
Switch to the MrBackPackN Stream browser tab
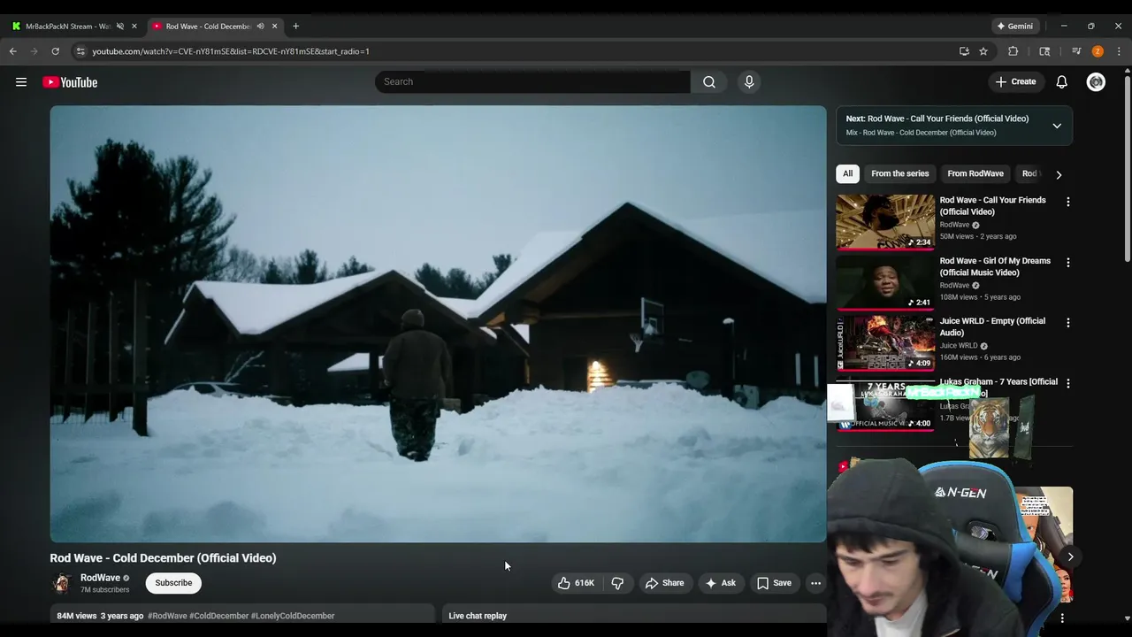[x=67, y=27]
